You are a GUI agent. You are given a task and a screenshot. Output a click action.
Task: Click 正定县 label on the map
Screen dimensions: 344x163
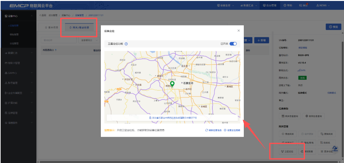[185, 66]
